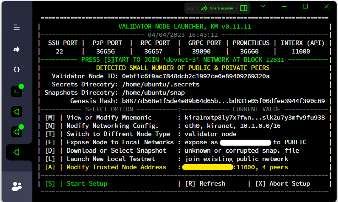Click the autocomplete input field at top
The image size is (338, 202).
click(x=190, y=8)
